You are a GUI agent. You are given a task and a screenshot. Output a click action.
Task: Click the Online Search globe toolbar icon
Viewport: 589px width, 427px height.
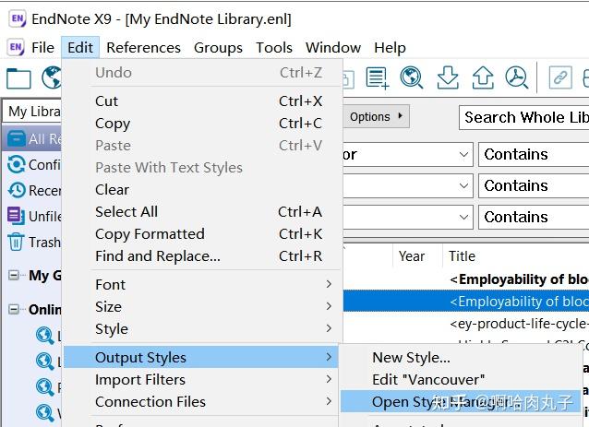(412, 78)
